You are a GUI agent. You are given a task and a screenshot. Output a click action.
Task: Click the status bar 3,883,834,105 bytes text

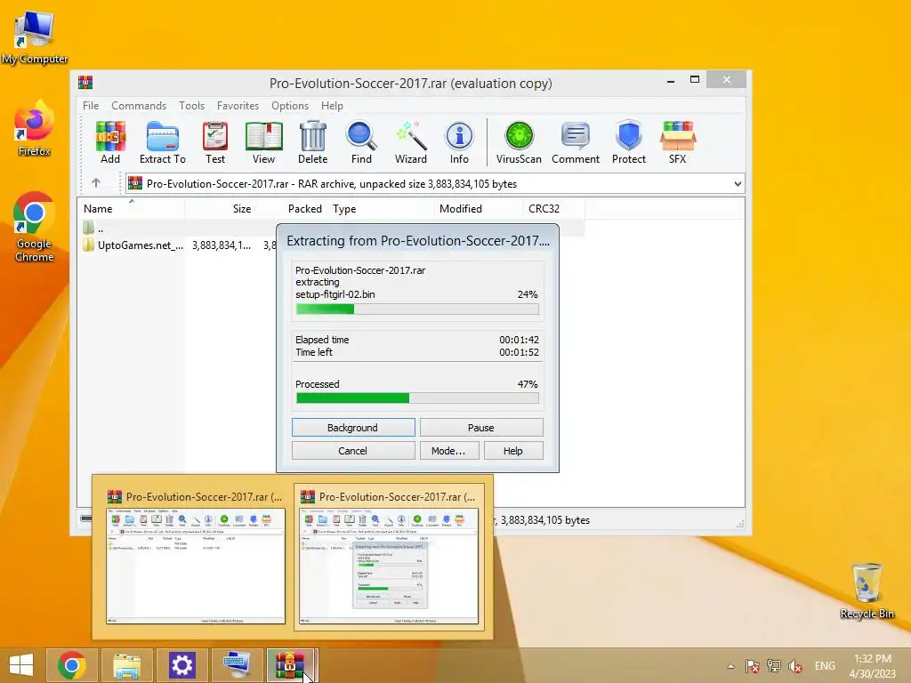click(x=545, y=520)
